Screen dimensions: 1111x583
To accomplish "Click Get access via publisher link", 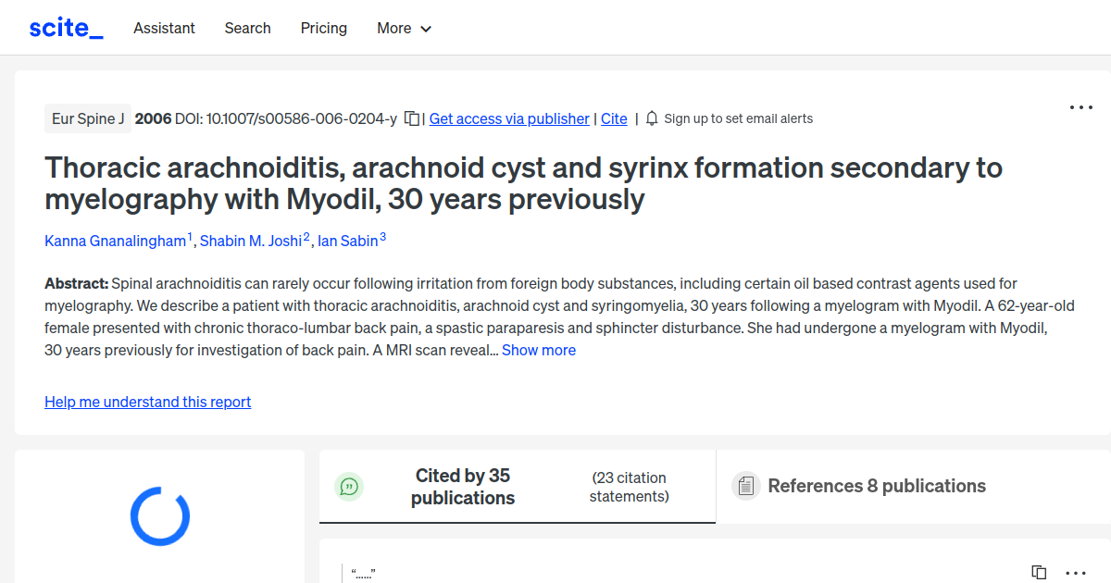I will click(509, 118).
